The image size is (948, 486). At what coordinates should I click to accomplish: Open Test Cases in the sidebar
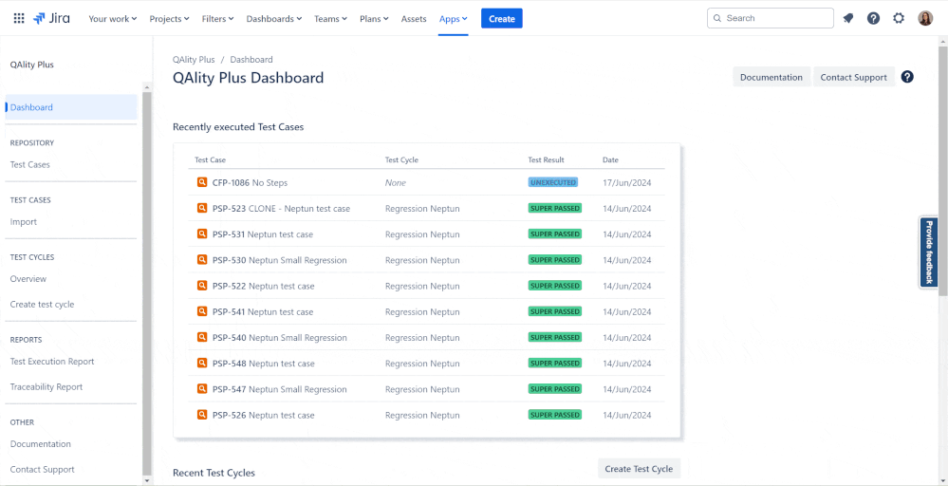pos(30,164)
